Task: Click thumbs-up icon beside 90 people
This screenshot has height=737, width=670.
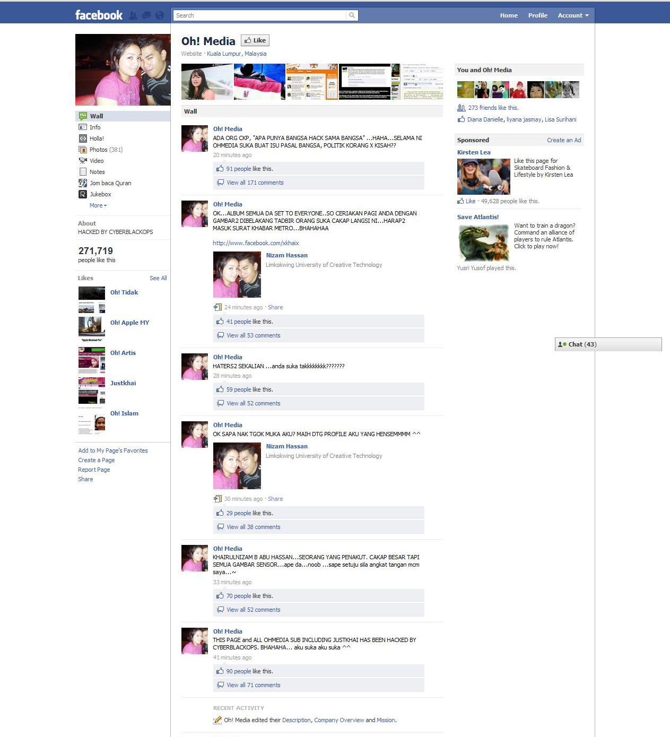Action: [x=220, y=671]
